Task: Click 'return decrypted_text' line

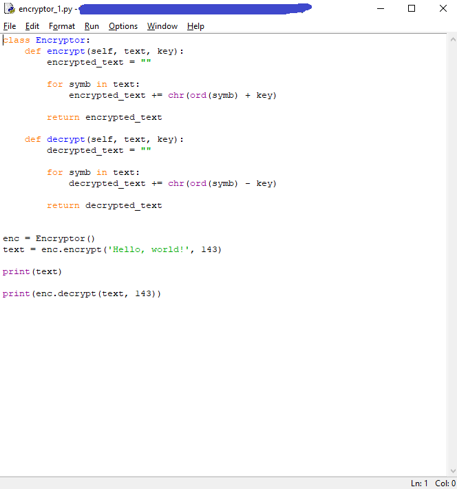Action: pyautogui.click(x=105, y=205)
